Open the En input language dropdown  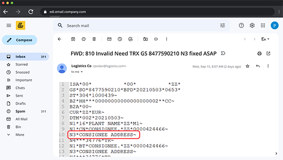(265, 39)
